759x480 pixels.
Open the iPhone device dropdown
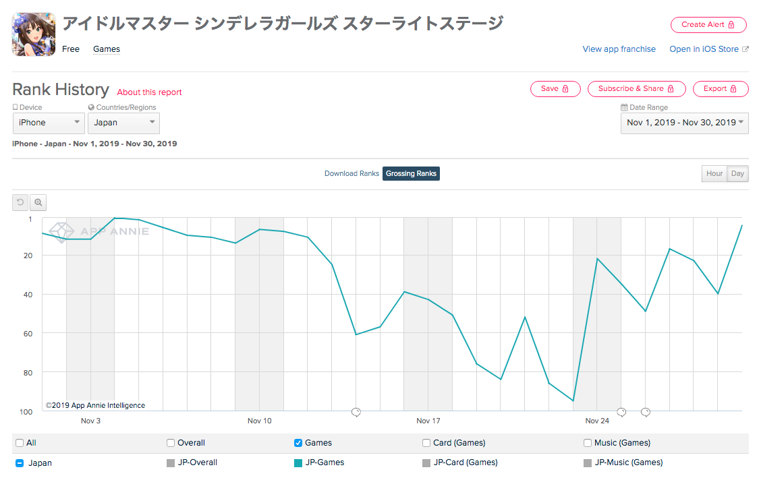(49, 123)
